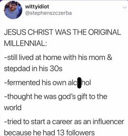
Task: Open the wittyidiot profile picture
Action: (x=13, y=10)
